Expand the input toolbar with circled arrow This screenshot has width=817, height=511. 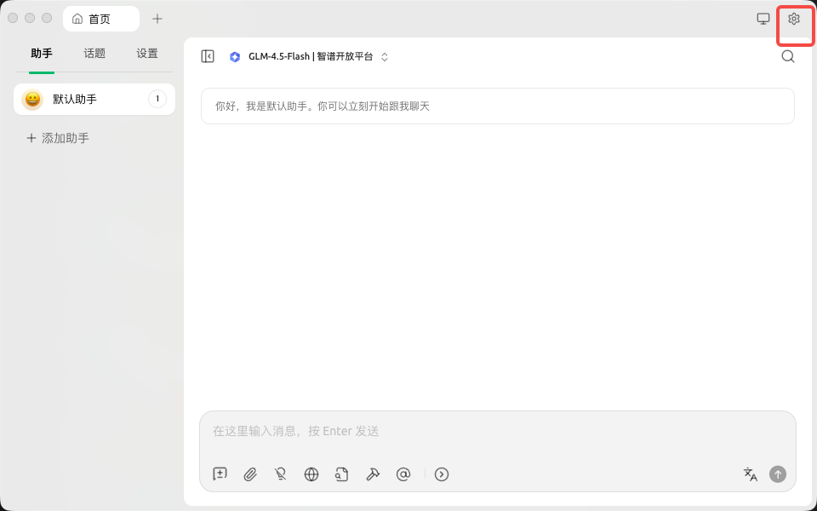[x=442, y=474]
